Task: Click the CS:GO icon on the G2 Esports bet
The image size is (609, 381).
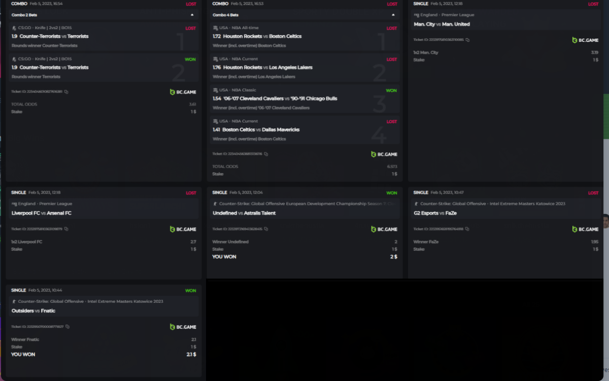Action: point(417,204)
